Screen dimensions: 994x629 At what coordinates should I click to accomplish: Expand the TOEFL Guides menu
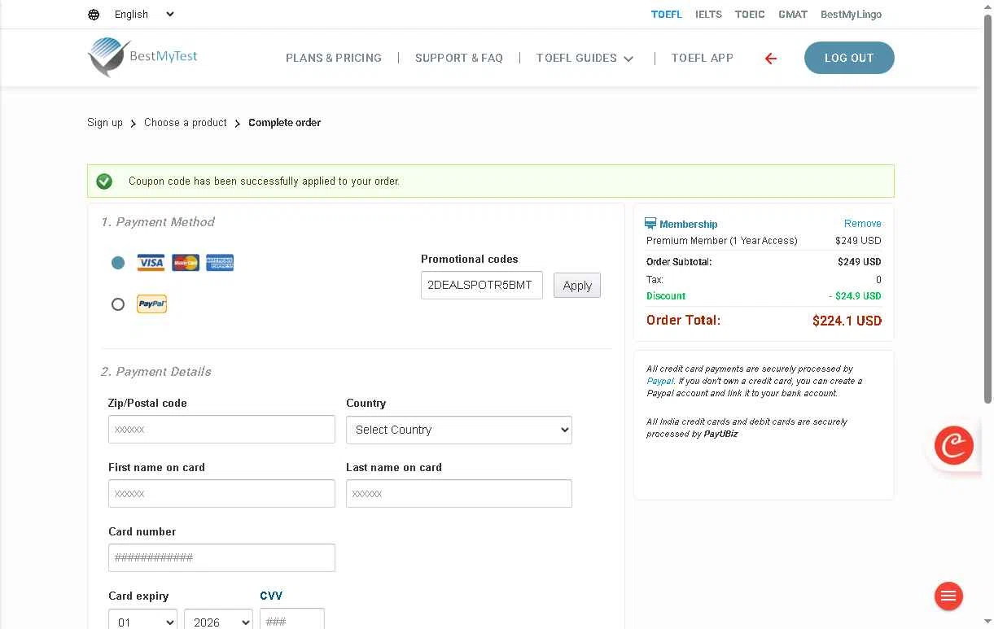[585, 59]
